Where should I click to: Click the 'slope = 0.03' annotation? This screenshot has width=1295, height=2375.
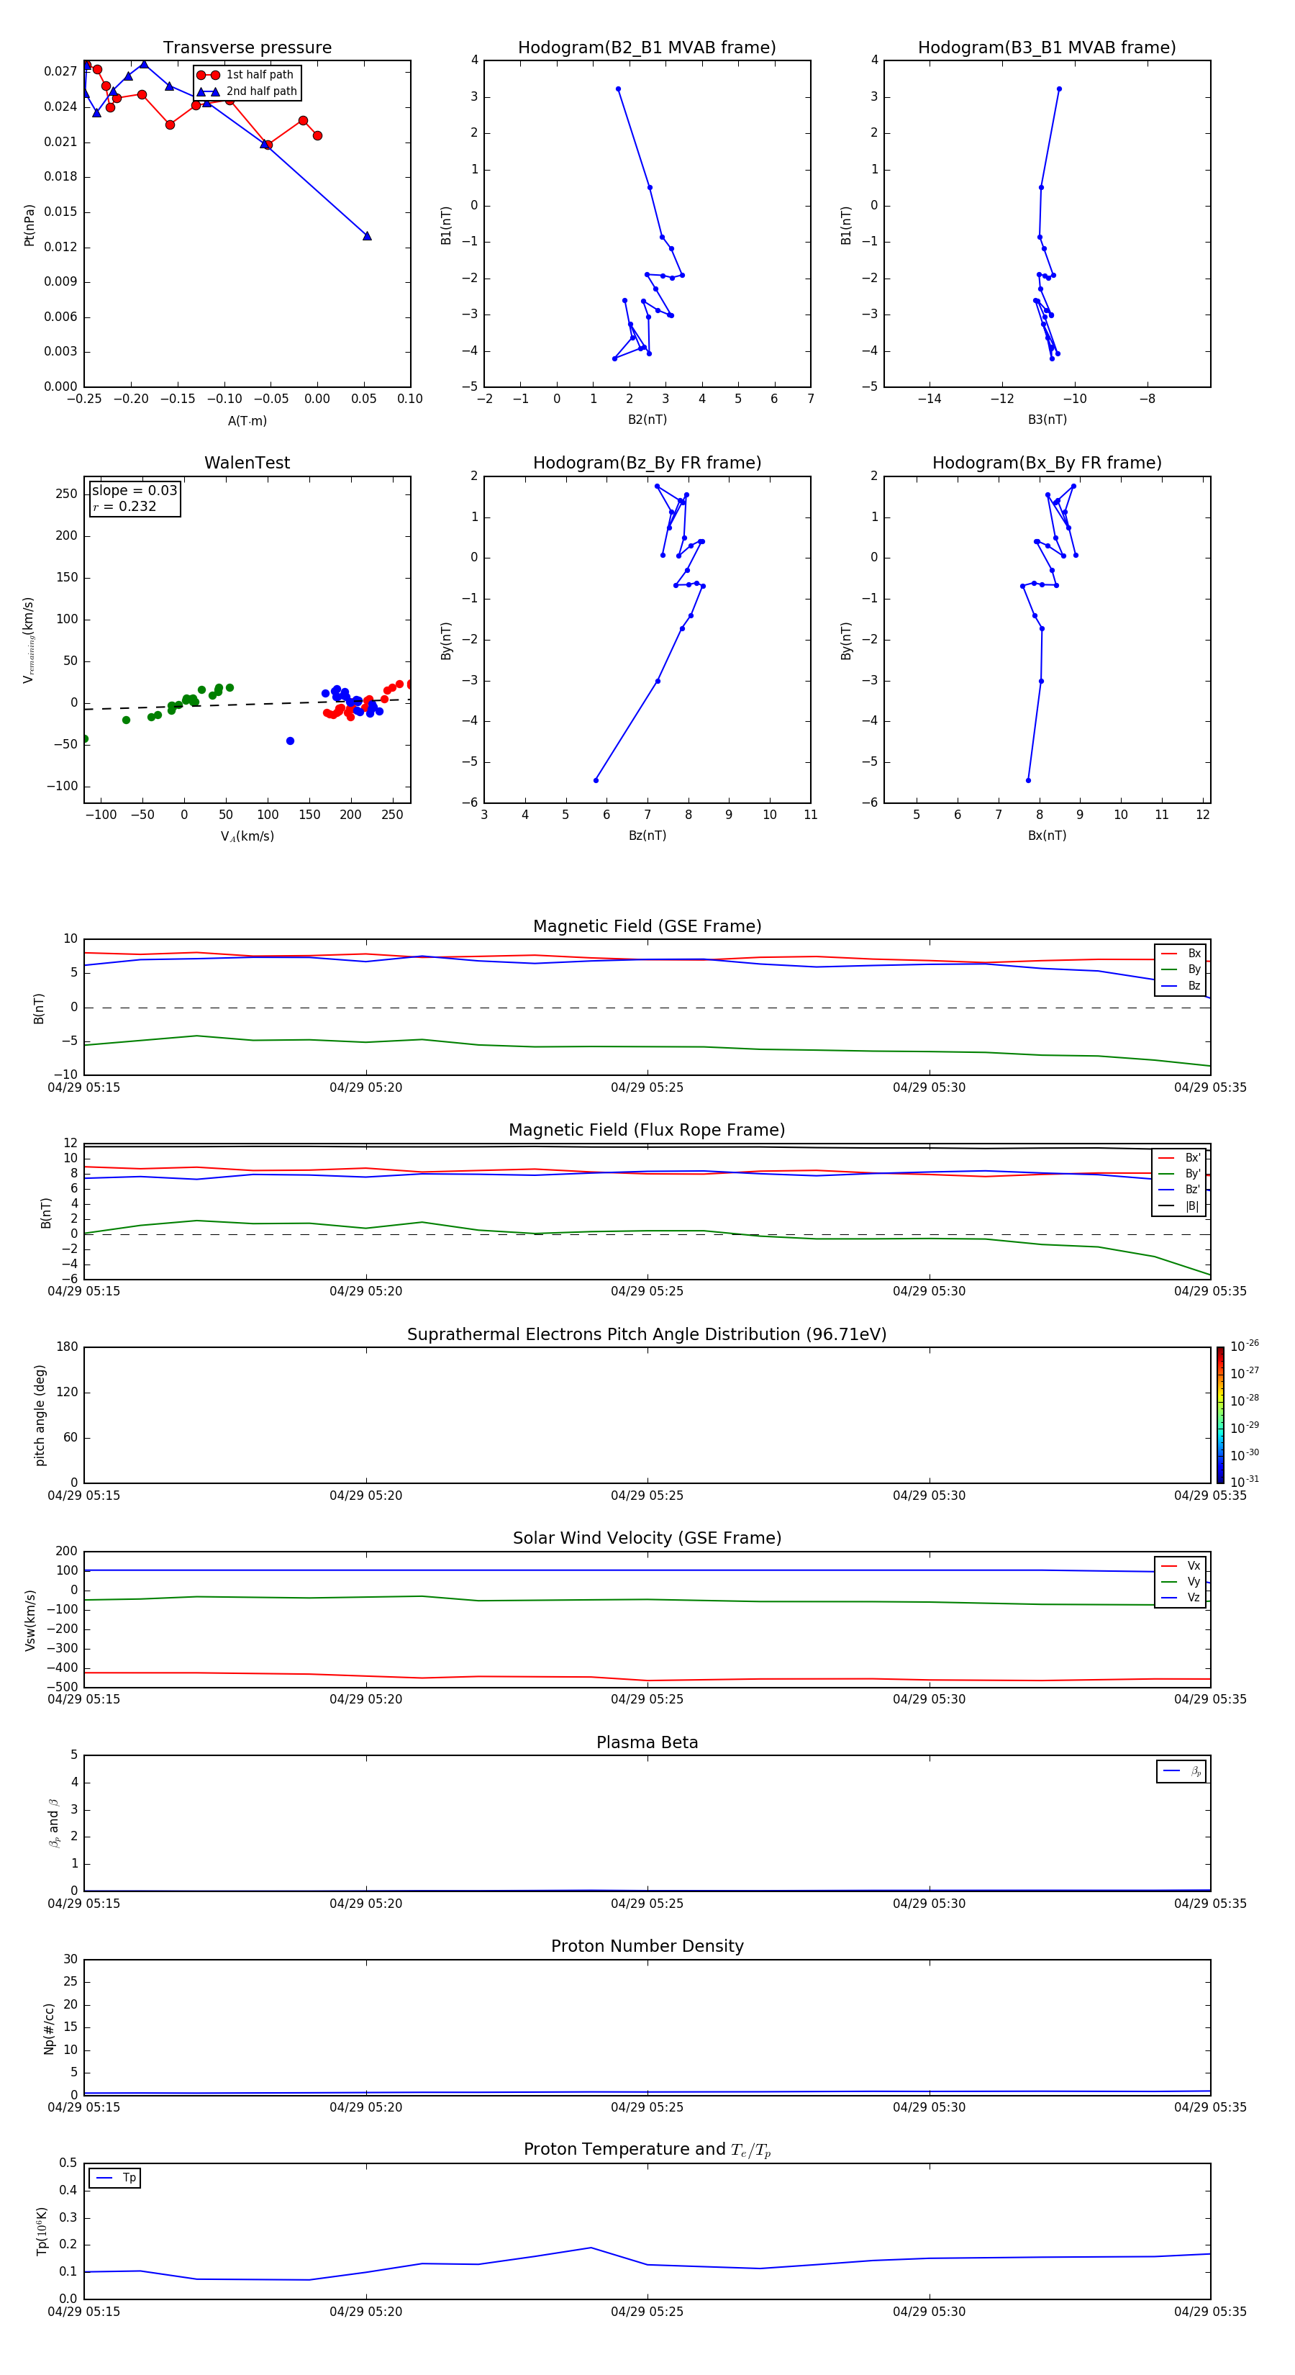pos(135,491)
